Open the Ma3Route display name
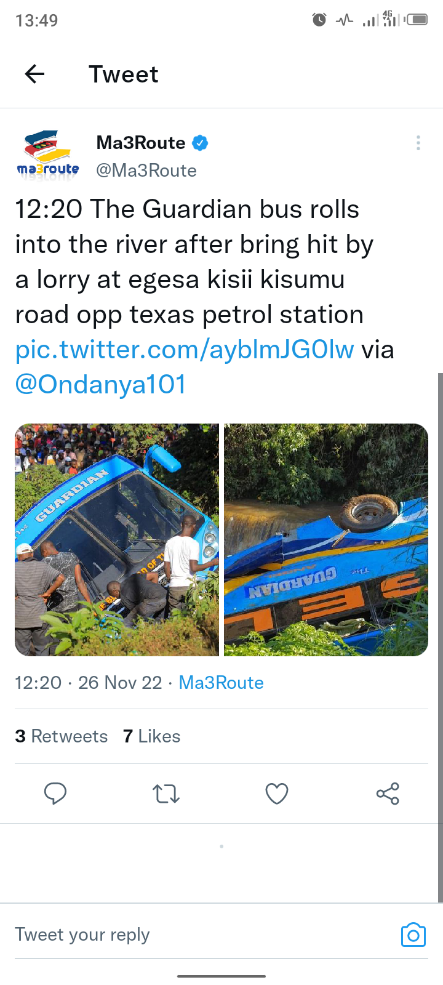This screenshot has height=985, width=443. click(x=141, y=143)
